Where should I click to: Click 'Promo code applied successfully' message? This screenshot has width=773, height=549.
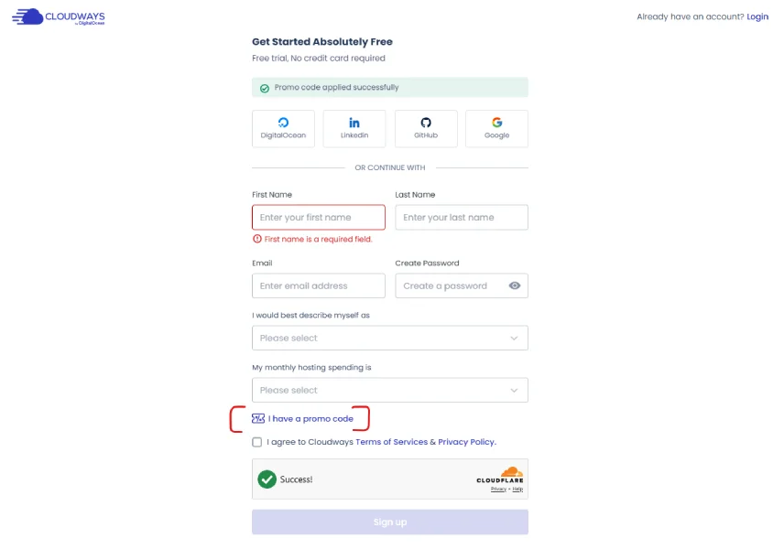336,87
